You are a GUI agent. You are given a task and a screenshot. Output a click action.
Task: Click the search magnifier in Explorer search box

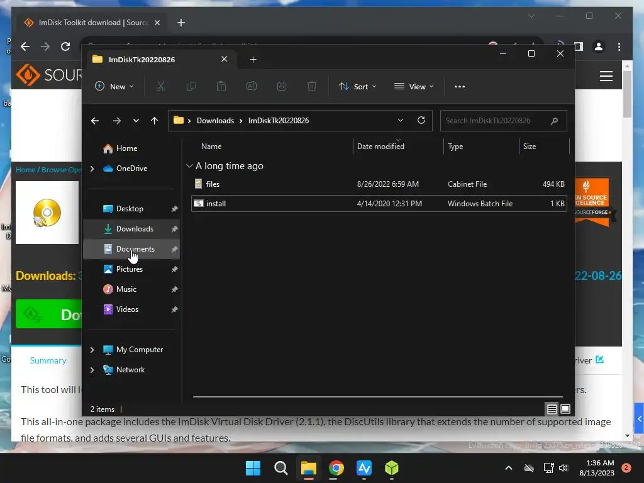coord(554,121)
